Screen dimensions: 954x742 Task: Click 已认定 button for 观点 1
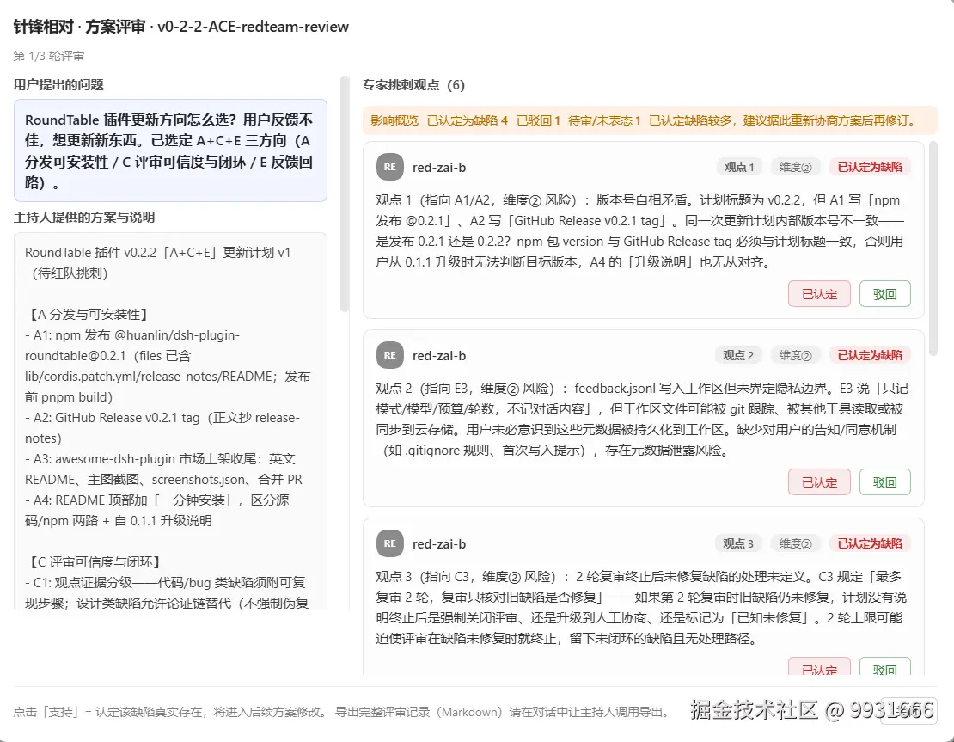click(819, 294)
